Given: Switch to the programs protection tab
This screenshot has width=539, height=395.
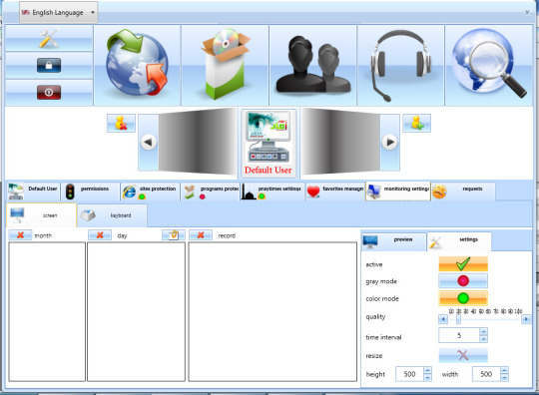Looking at the screenshot, I should pos(210,192).
